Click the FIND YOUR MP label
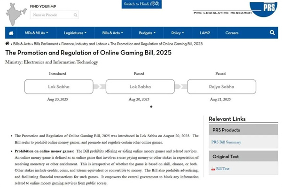The width and height of the screenshot is (282, 187). [x=43, y=7]
